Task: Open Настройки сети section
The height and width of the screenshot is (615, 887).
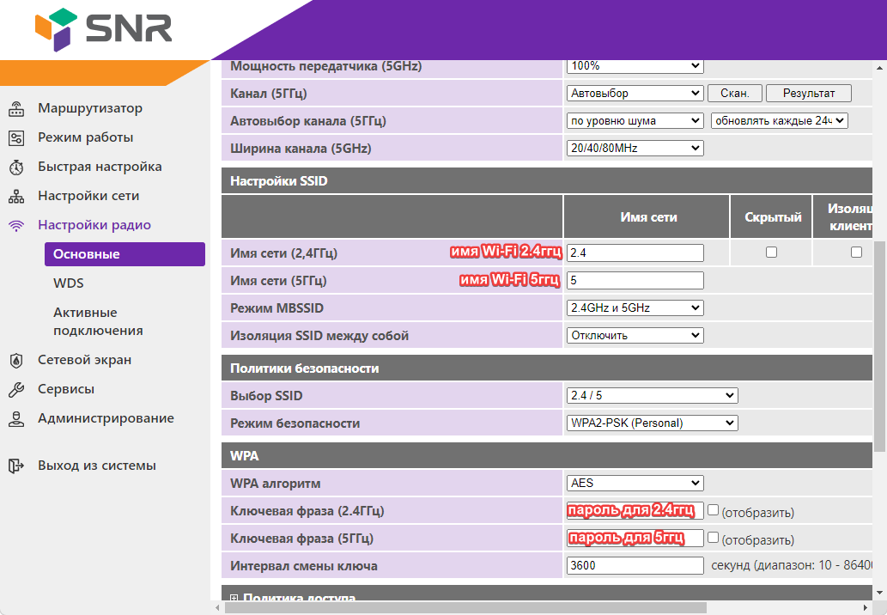Action: 88,196
